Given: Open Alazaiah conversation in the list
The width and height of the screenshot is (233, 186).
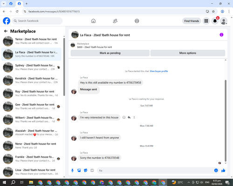Looking at the screenshot, I should (31, 133).
